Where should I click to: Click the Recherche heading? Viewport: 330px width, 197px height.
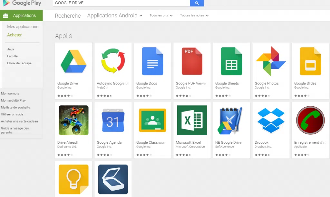[68, 15]
